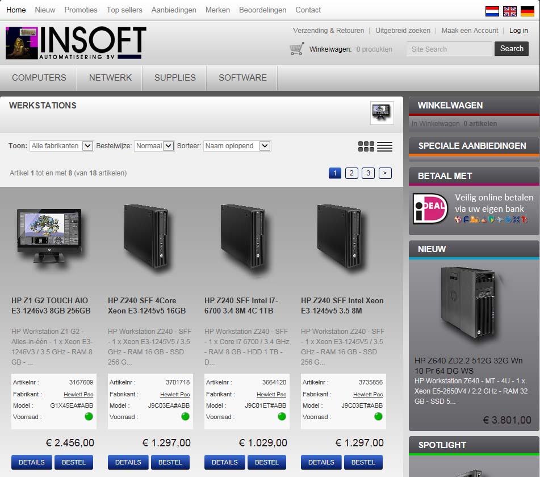Switch to list view layout

[x=384, y=147]
